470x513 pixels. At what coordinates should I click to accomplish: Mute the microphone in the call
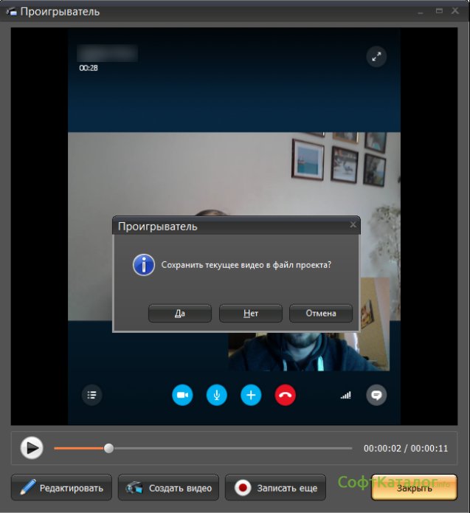pyautogui.click(x=216, y=395)
